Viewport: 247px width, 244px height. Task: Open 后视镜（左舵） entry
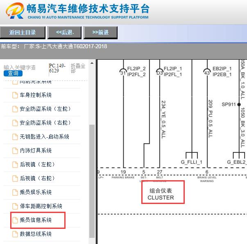click(x=37, y=164)
